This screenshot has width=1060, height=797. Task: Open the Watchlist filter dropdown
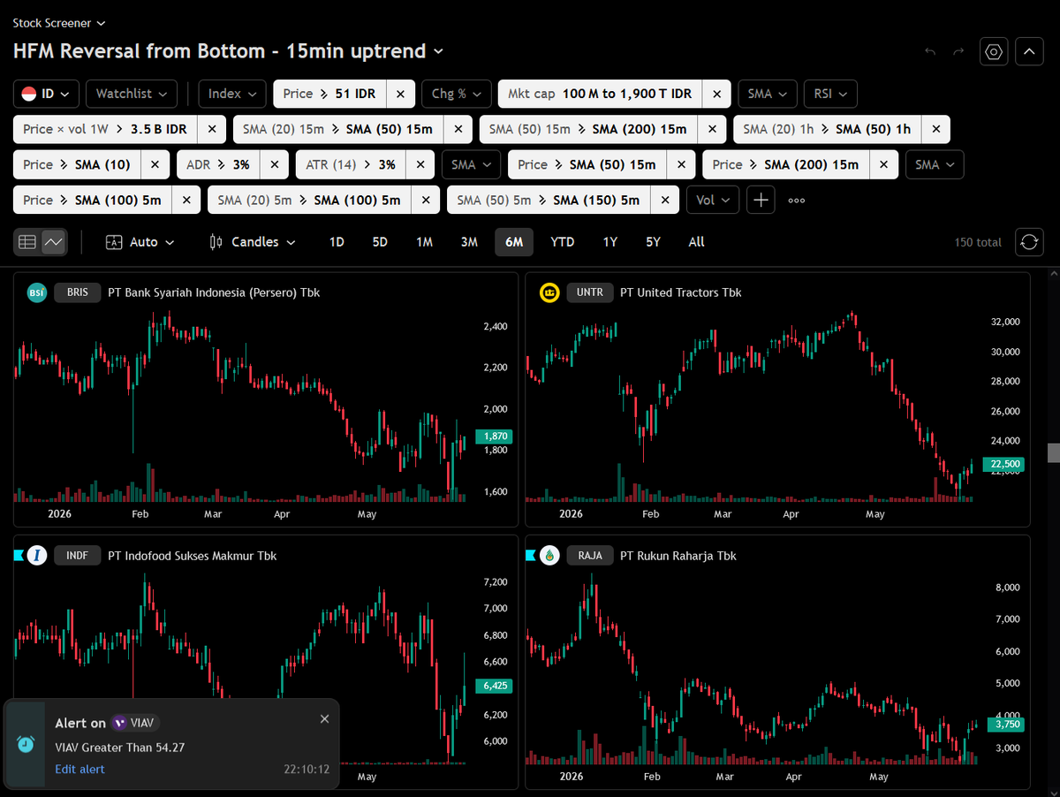(132, 94)
